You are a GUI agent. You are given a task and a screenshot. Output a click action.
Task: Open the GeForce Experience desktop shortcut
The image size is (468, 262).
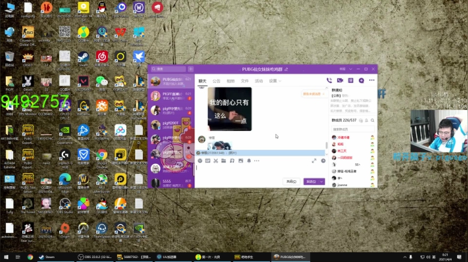coord(65,133)
